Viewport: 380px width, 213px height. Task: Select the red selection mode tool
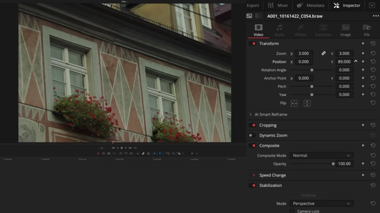[x=98, y=153]
